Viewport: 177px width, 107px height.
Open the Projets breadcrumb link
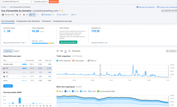tap(4, 7)
